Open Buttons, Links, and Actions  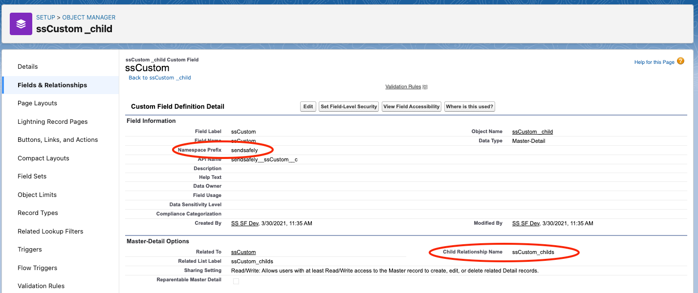[x=58, y=139]
